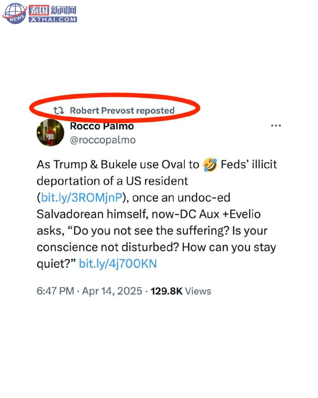View the 129.8K Views count
The image size is (318, 398).
coord(181,291)
